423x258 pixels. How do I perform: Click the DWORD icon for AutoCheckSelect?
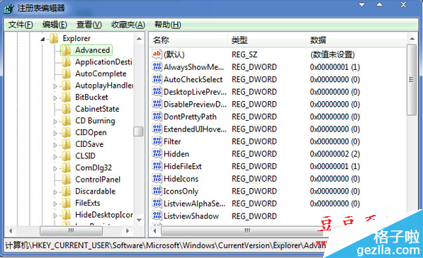point(157,79)
